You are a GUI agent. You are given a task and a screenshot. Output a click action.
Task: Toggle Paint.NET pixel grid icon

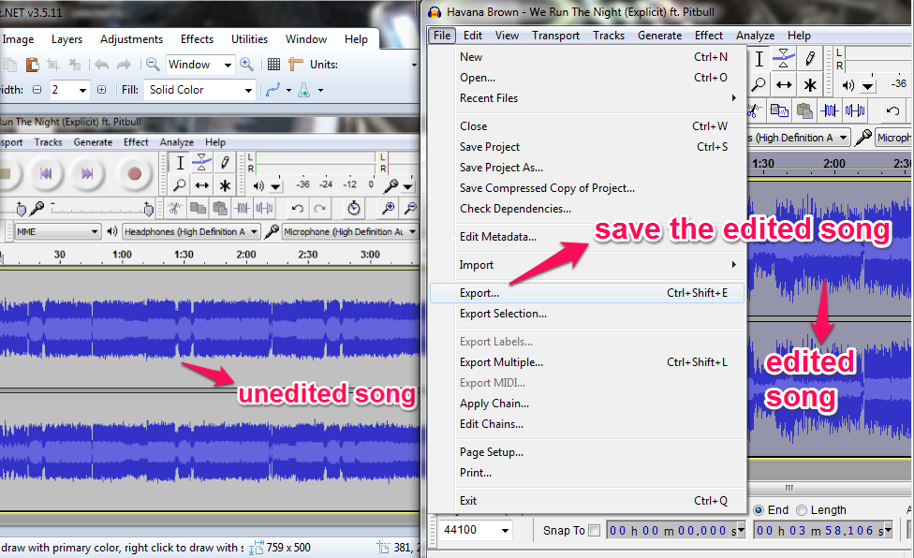point(274,65)
